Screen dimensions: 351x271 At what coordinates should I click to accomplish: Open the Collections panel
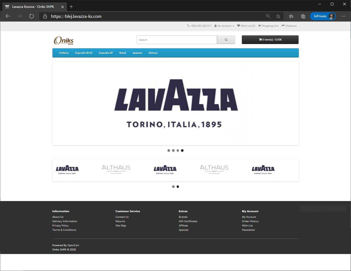pos(303,16)
